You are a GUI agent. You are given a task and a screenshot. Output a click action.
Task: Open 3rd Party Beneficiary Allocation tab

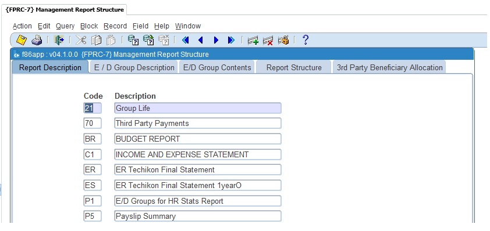[389, 68]
